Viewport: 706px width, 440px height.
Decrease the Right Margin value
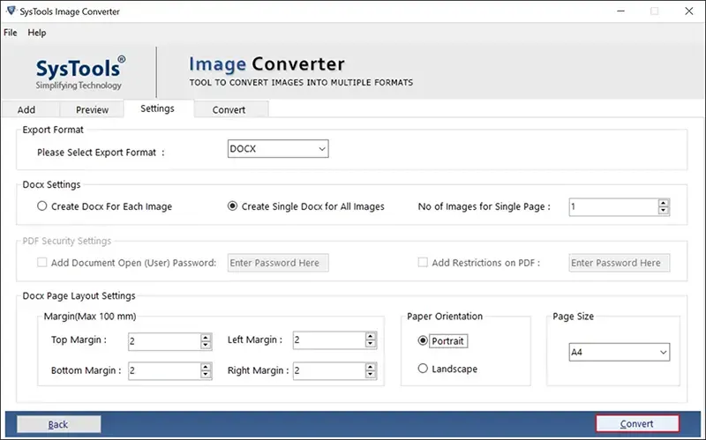[x=371, y=375]
